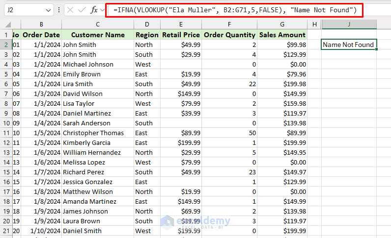Select row 2 header
Viewport: 391px width, 238px height.
tap(5, 45)
